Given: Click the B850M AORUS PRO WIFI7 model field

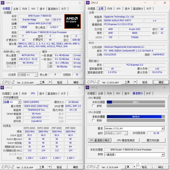Looking at the screenshot, I should click(123, 20).
